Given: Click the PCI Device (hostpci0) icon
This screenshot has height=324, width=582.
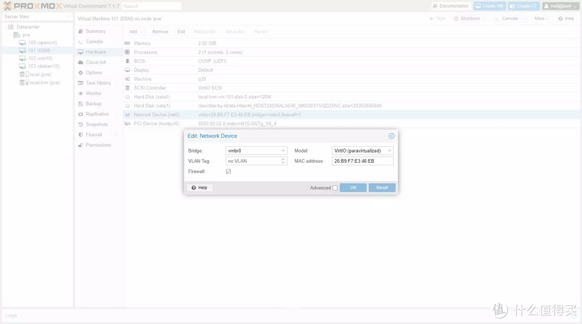Looking at the screenshot, I should click(x=127, y=123).
